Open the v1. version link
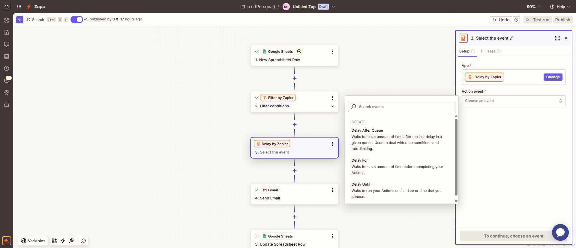This screenshot has height=248, width=576. 86,19
